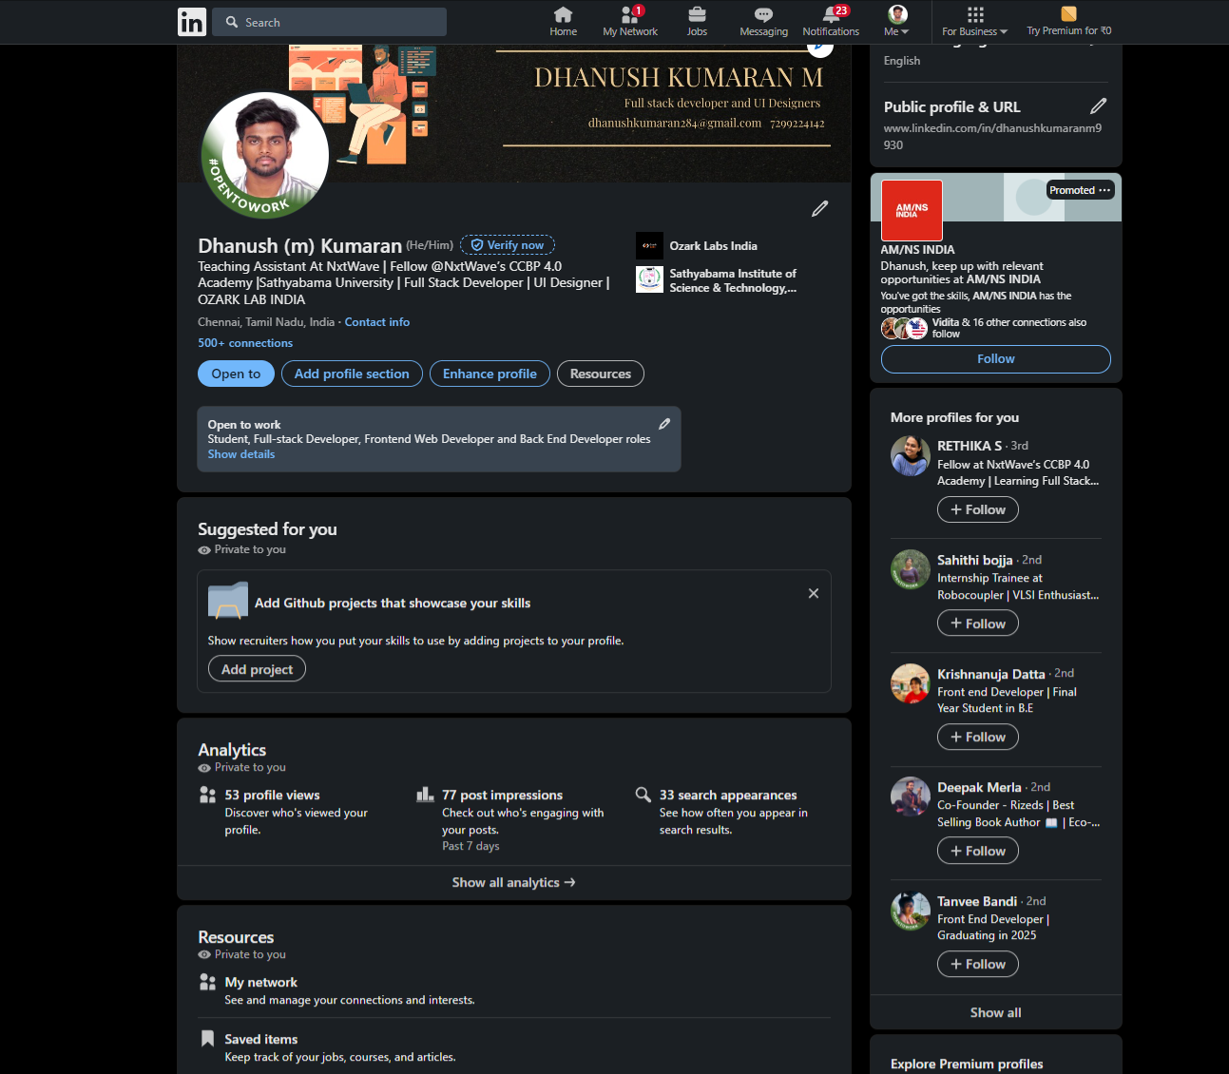Viewport: 1229px width, 1074px height.
Task: Follow Tanvee Bandi
Action: [977, 964]
